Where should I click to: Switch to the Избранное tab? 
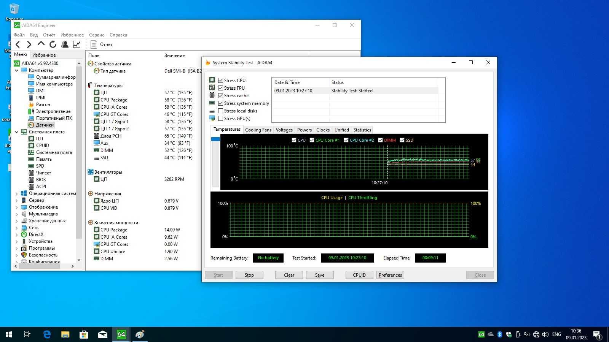(44, 55)
